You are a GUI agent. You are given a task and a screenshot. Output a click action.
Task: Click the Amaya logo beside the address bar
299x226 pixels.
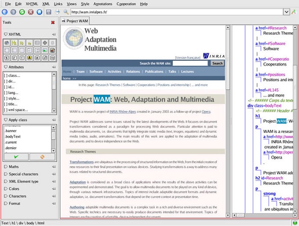click(x=294, y=12)
